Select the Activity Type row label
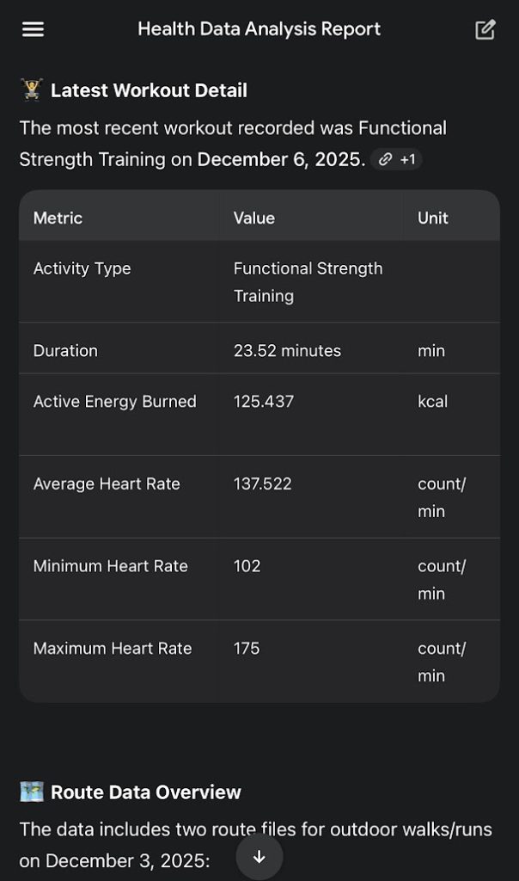This screenshot has height=881, width=519. pos(82,268)
